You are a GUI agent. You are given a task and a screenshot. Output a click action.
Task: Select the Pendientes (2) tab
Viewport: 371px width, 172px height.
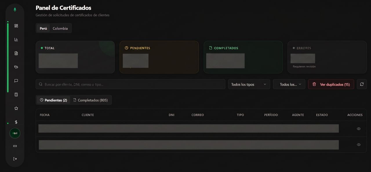53,100
